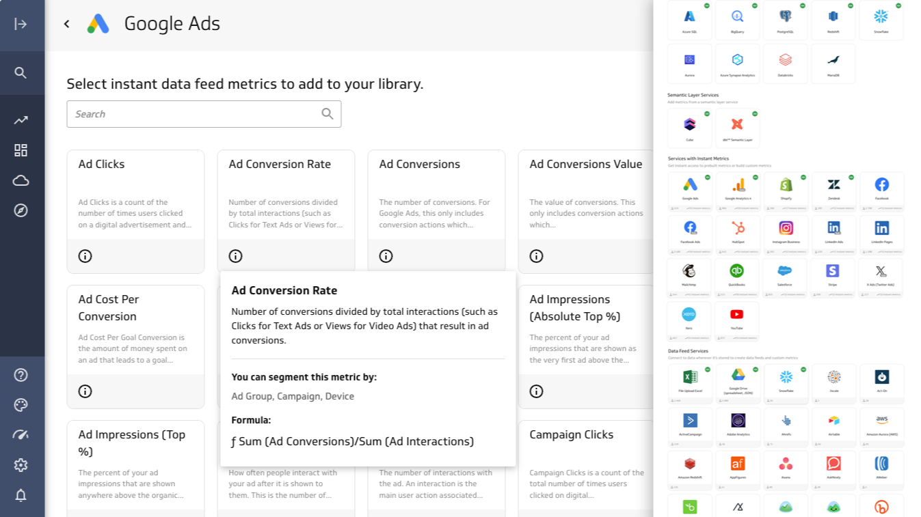Open the cloud data icon in sidebar
This screenshot has height=517, width=921.
(21, 180)
